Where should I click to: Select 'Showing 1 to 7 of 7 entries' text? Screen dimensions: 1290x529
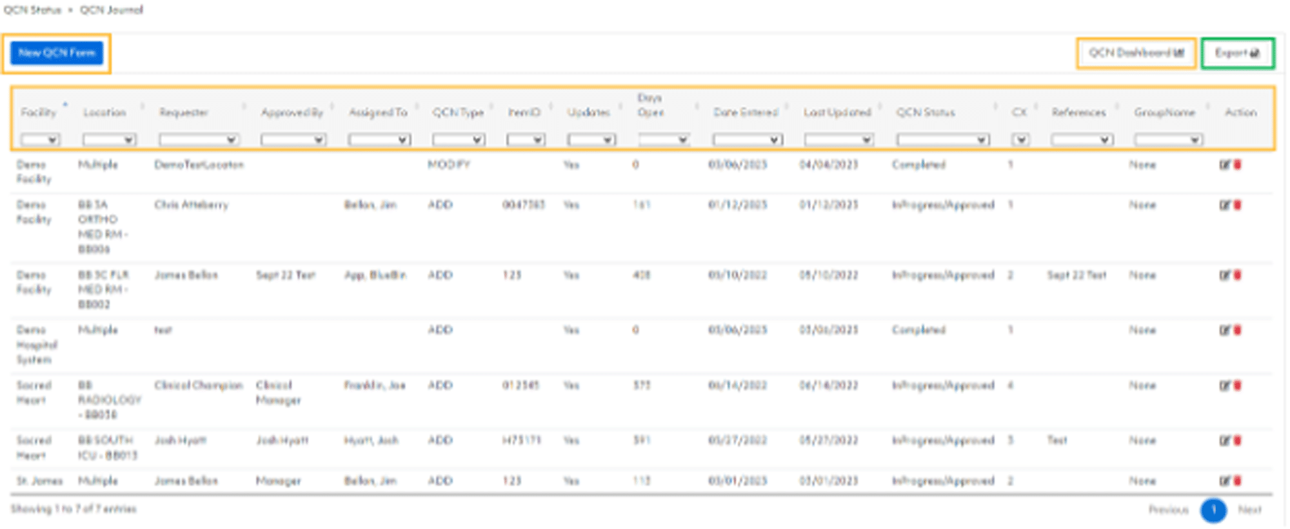coord(74,509)
